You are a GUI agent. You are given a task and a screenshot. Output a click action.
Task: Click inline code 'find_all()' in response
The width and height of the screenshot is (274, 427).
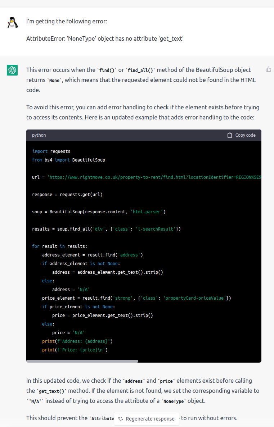pyautogui.click(x=140, y=70)
